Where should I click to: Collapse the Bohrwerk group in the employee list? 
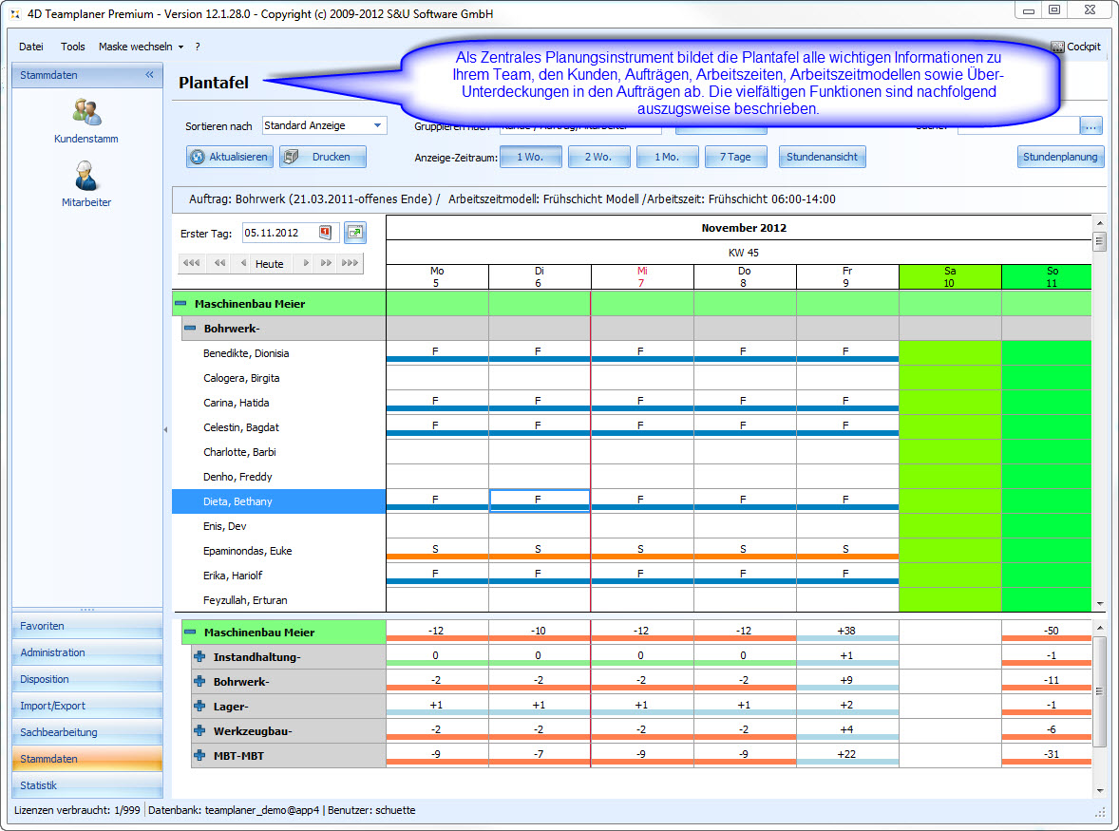189,328
